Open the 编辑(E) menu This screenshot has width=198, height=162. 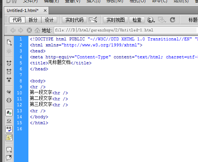pyautogui.click(x=52, y=1)
